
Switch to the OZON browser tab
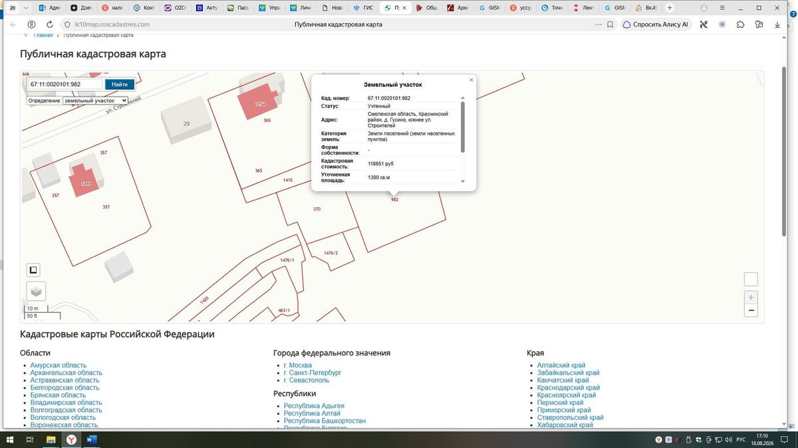click(176, 8)
